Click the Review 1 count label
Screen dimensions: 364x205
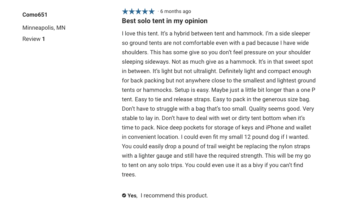point(34,39)
